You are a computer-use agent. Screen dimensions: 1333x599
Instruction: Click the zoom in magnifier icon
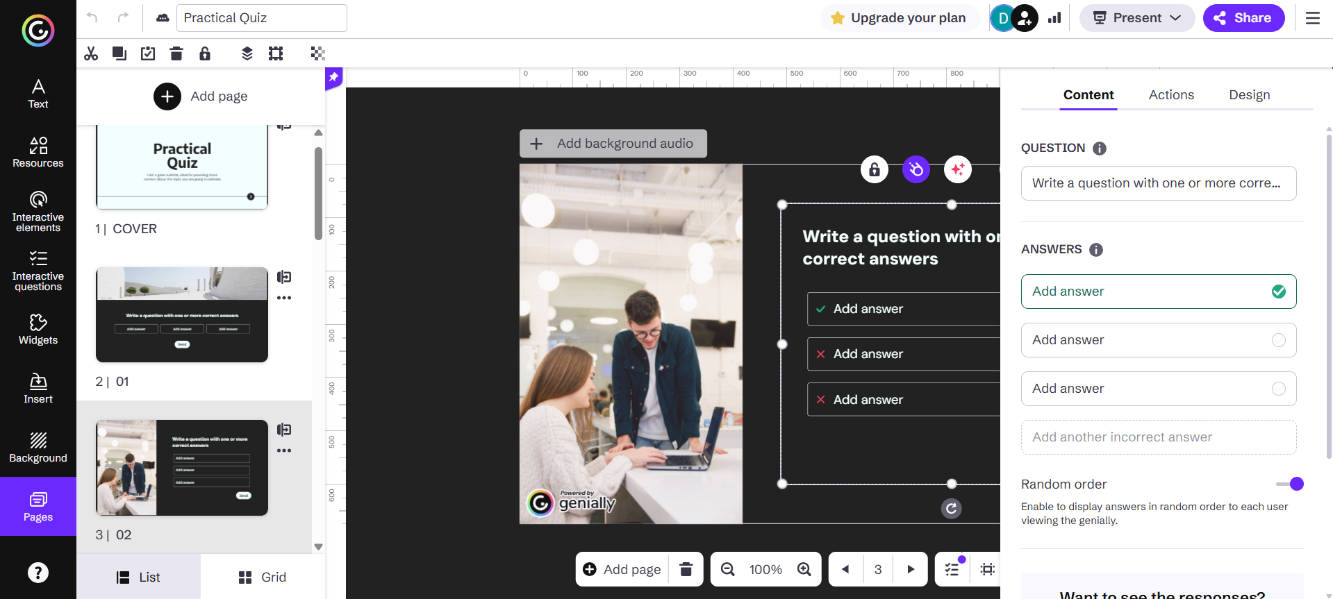click(804, 569)
